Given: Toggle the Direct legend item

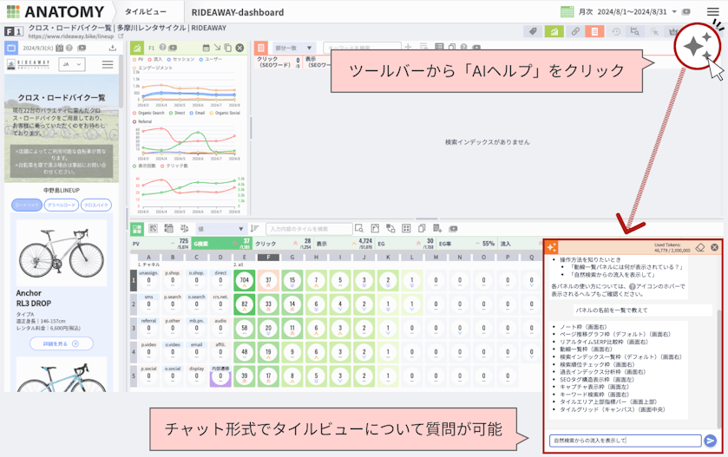Looking at the screenshot, I should tap(177, 113).
